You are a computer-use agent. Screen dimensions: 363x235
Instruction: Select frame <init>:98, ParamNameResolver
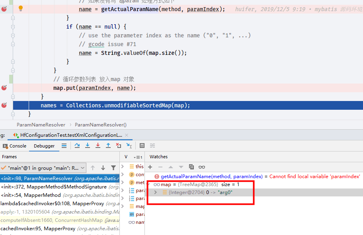point(60,178)
